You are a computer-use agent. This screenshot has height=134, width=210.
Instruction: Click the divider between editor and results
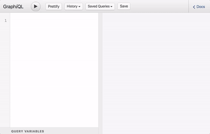point(100,72)
